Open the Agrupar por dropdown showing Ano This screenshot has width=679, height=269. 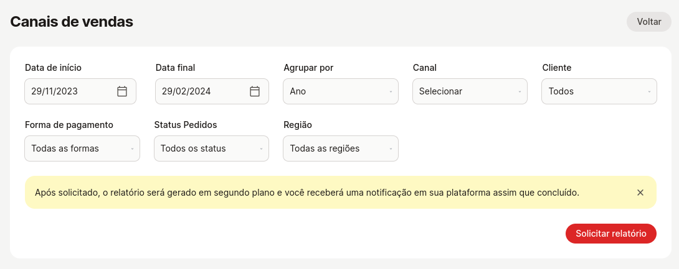pos(341,91)
